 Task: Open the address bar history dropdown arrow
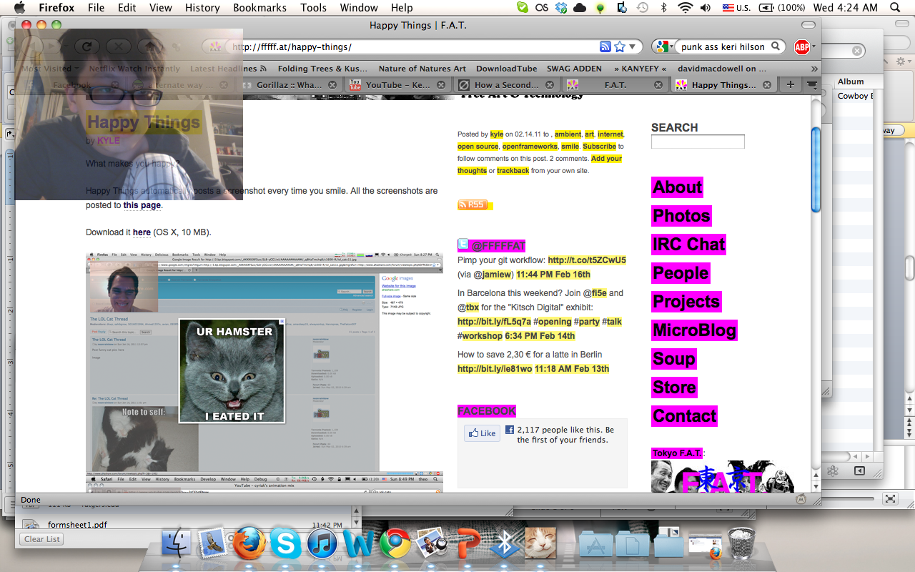[633, 47]
